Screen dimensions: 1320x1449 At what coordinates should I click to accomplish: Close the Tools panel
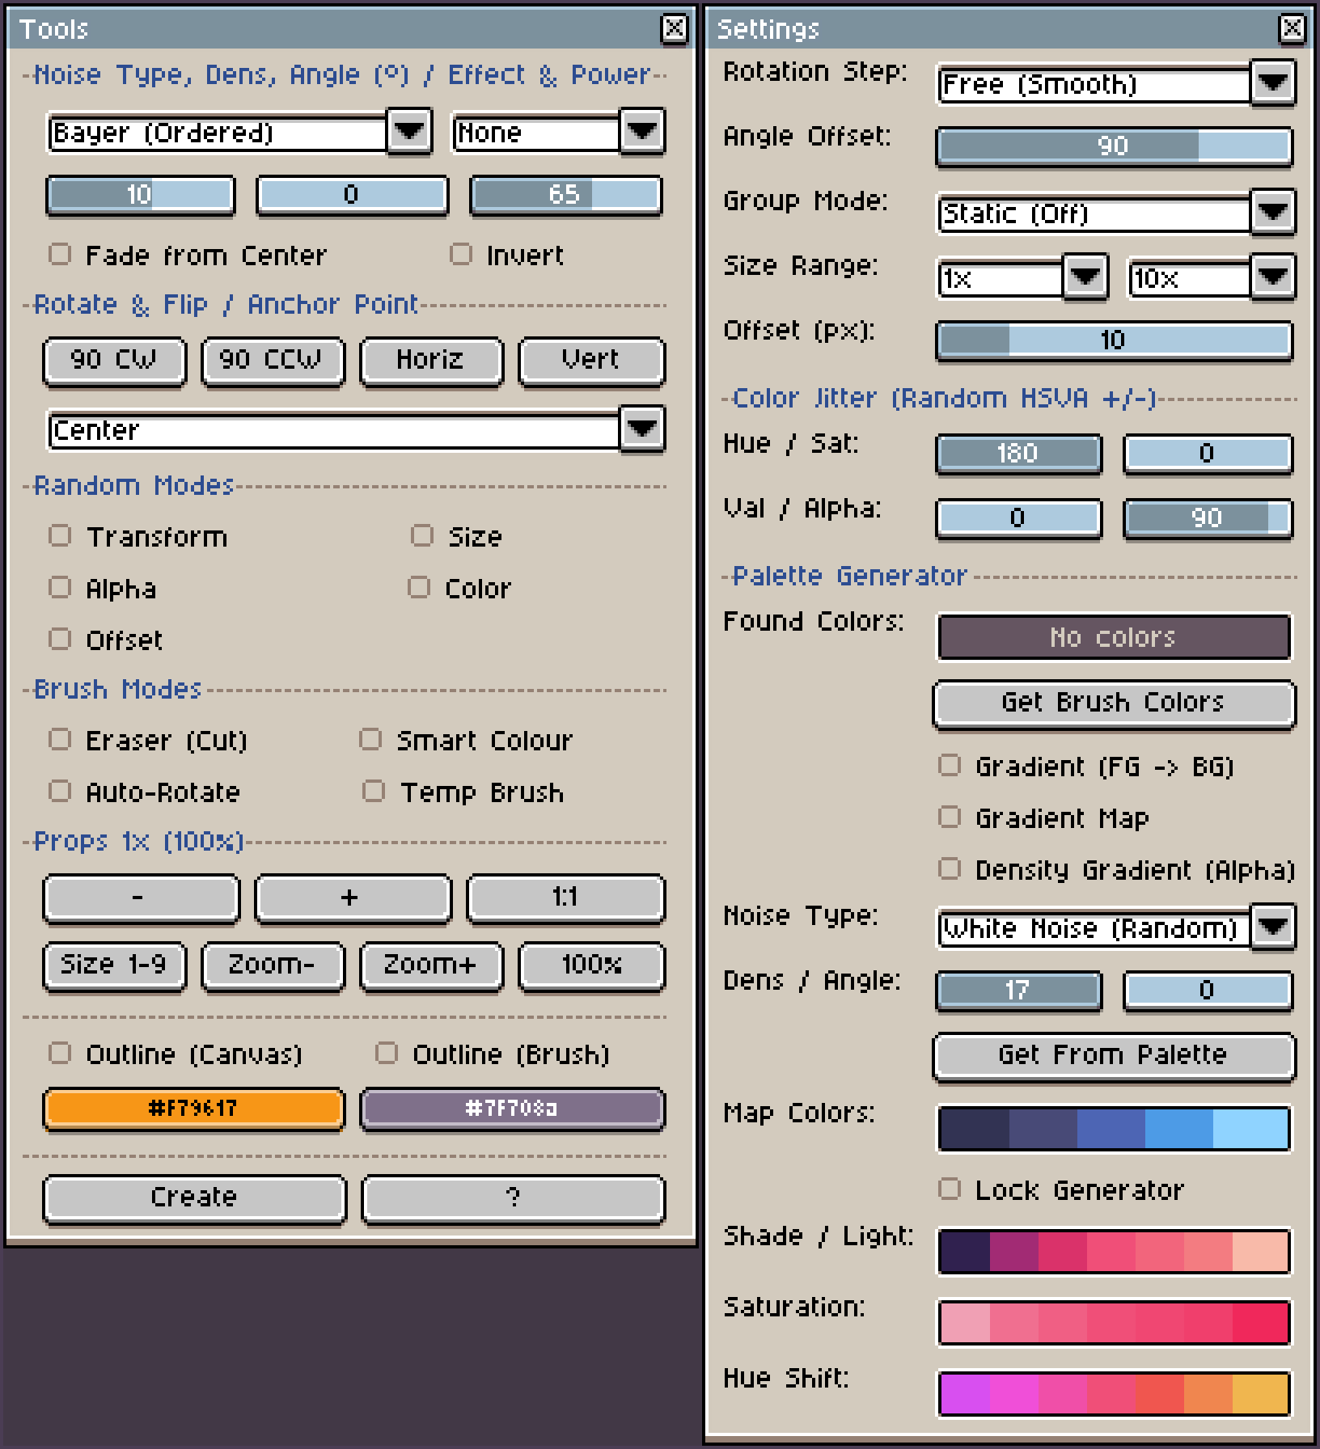(x=674, y=29)
